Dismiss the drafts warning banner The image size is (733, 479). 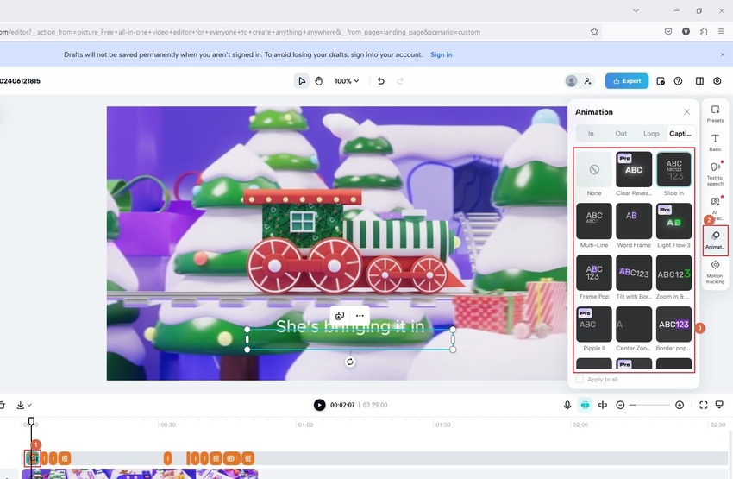coord(723,54)
